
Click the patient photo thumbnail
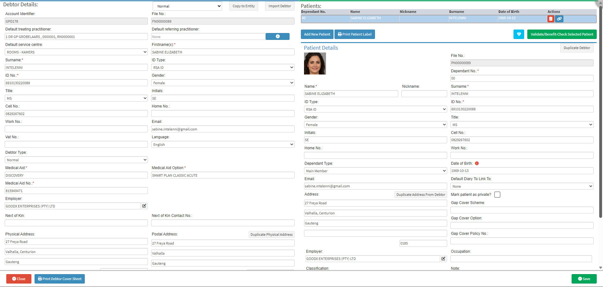coord(315,63)
